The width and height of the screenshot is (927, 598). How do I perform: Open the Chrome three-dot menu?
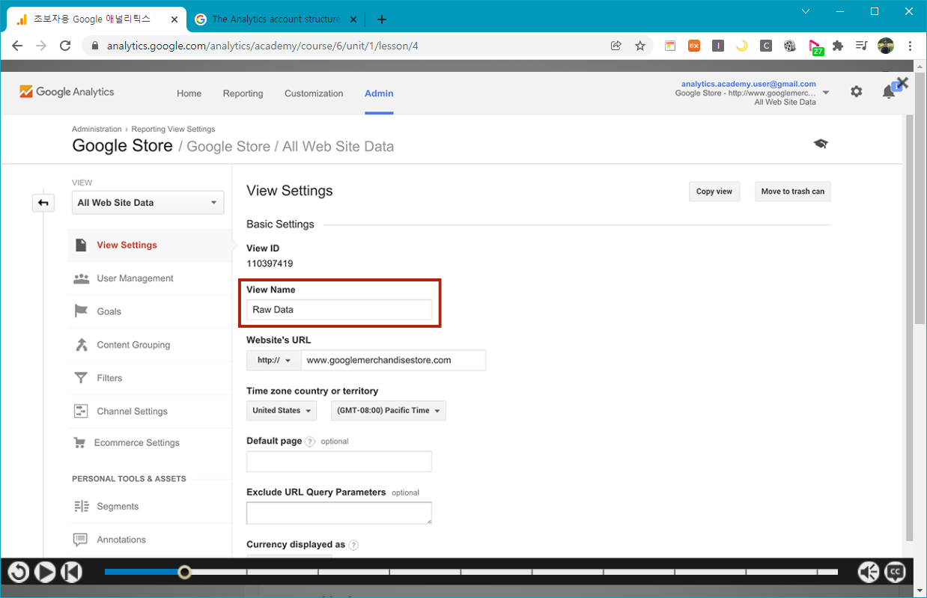click(x=910, y=46)
